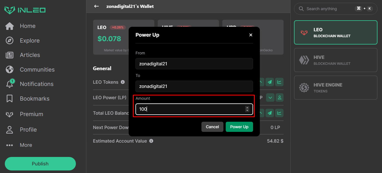The width and height of the screenshot is (382, 173).
Task: Focus the Search anything box
Action: (335, 9)
